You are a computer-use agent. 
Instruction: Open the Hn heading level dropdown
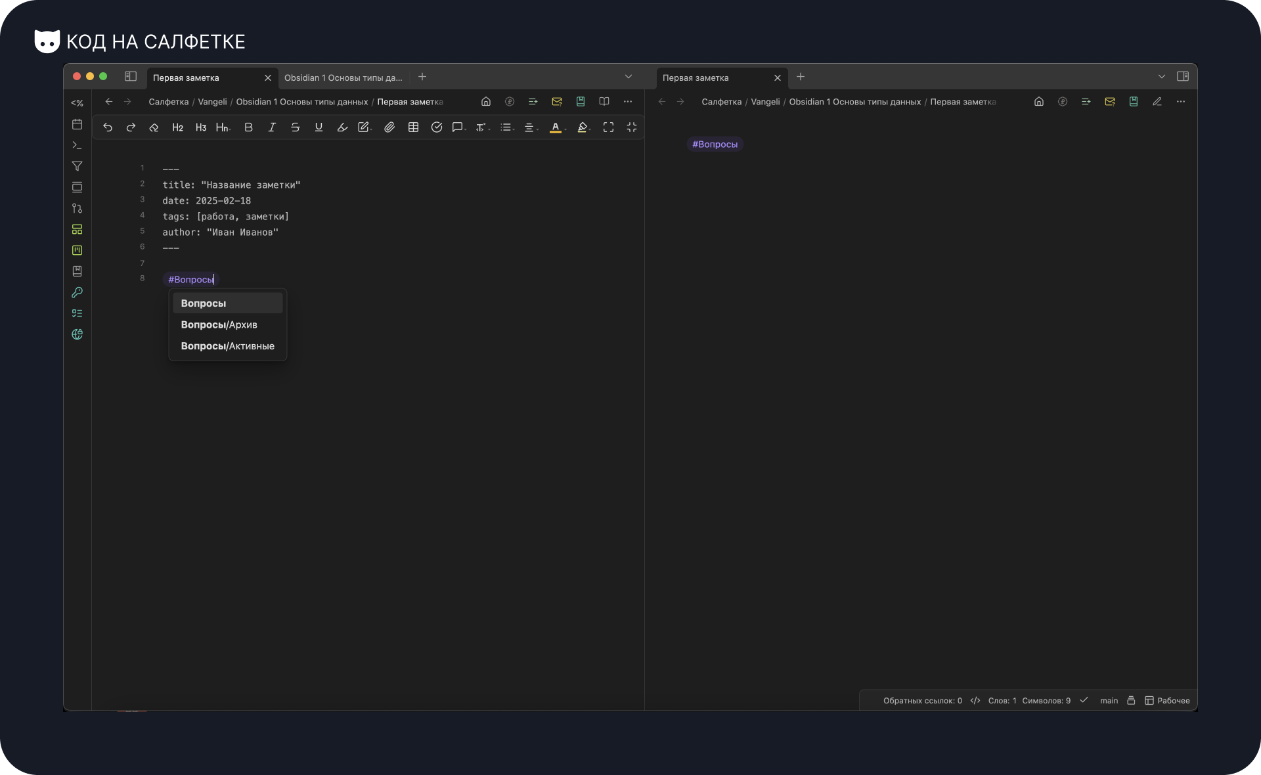tap(223, 127)
